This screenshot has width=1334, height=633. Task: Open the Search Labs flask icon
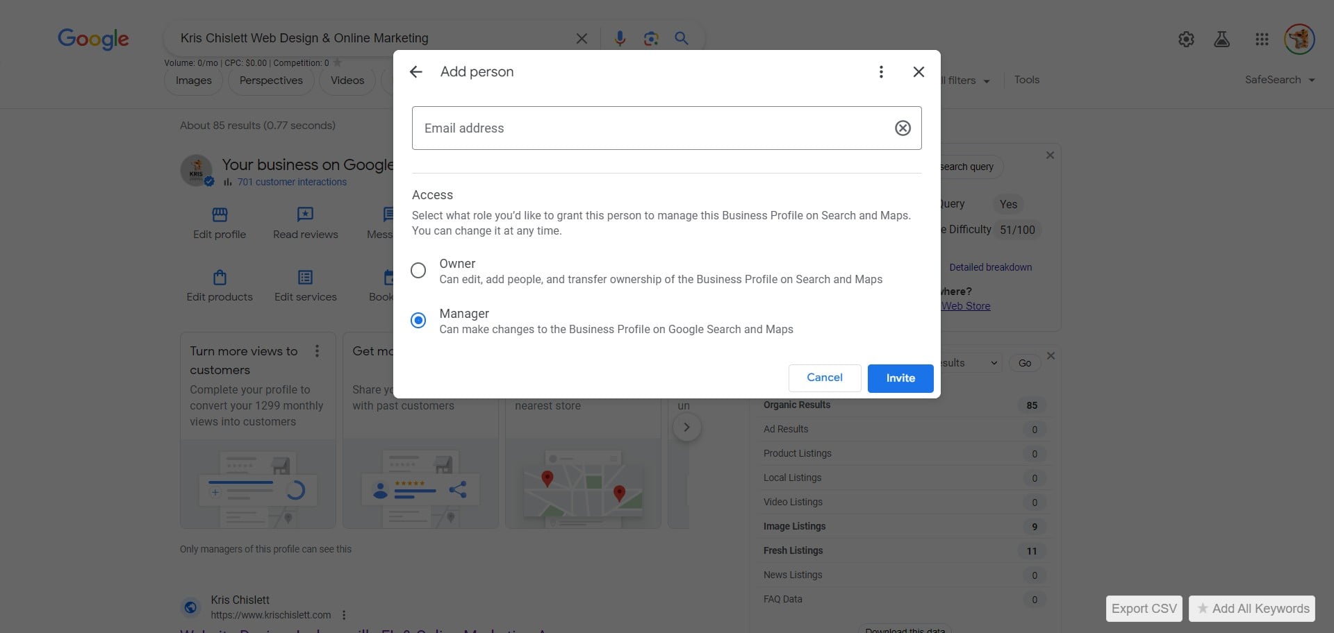[x=1221, y=40]
